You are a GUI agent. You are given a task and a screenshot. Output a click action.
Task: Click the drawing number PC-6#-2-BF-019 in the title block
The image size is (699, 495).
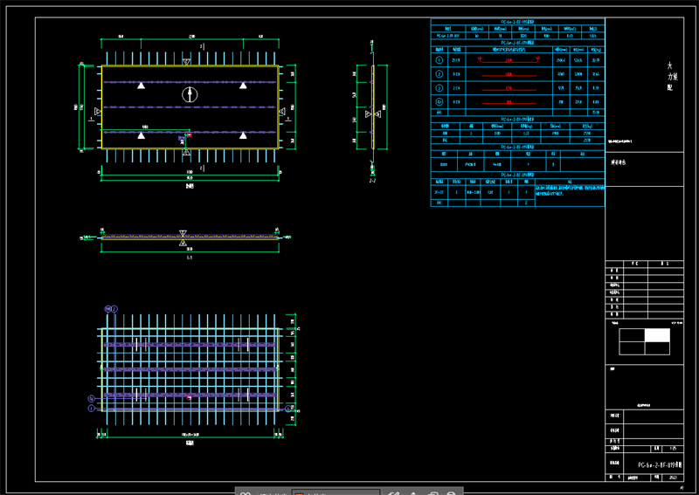[x=660, y=464]
